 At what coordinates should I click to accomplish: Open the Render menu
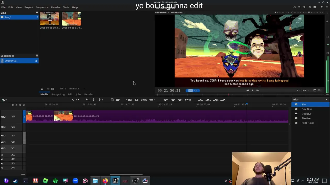pos(56,7)
